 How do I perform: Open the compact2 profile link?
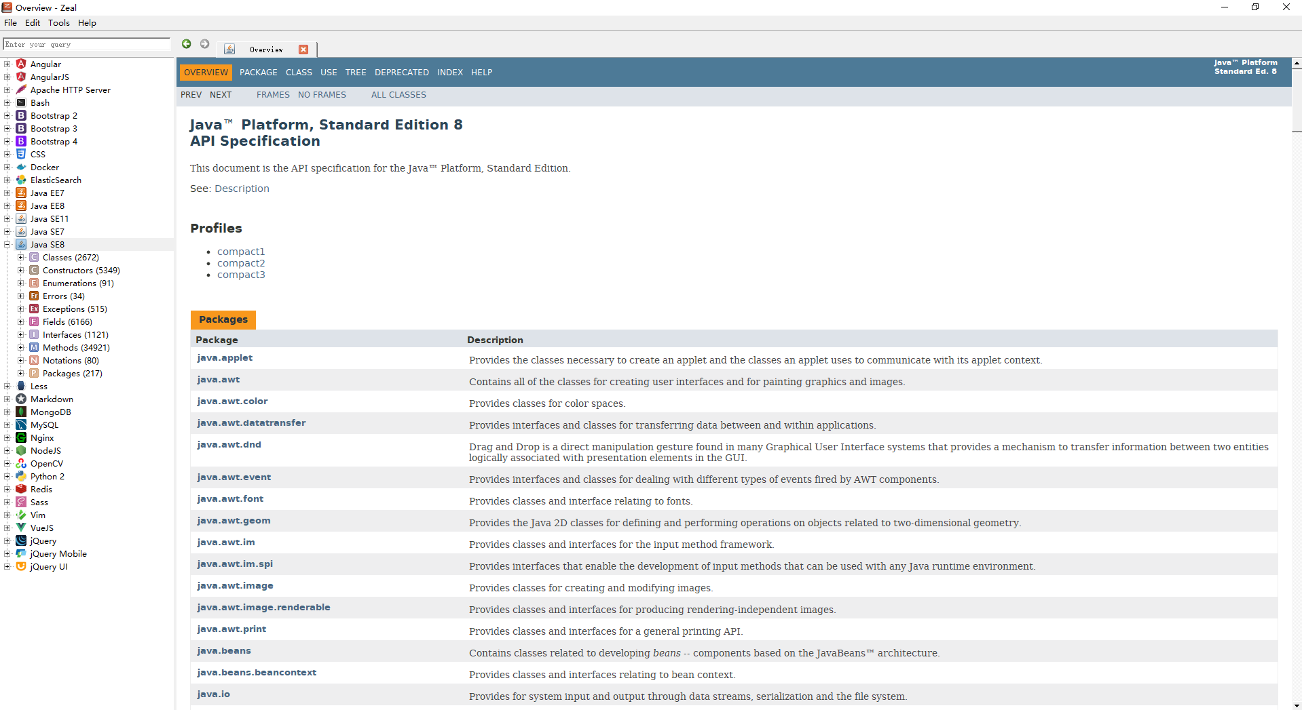pyautogui.click(x=241, y=263)
